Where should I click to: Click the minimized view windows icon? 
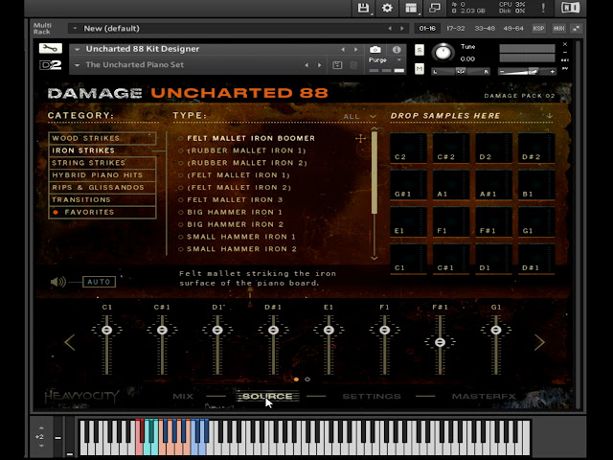(x=434, y=8)
